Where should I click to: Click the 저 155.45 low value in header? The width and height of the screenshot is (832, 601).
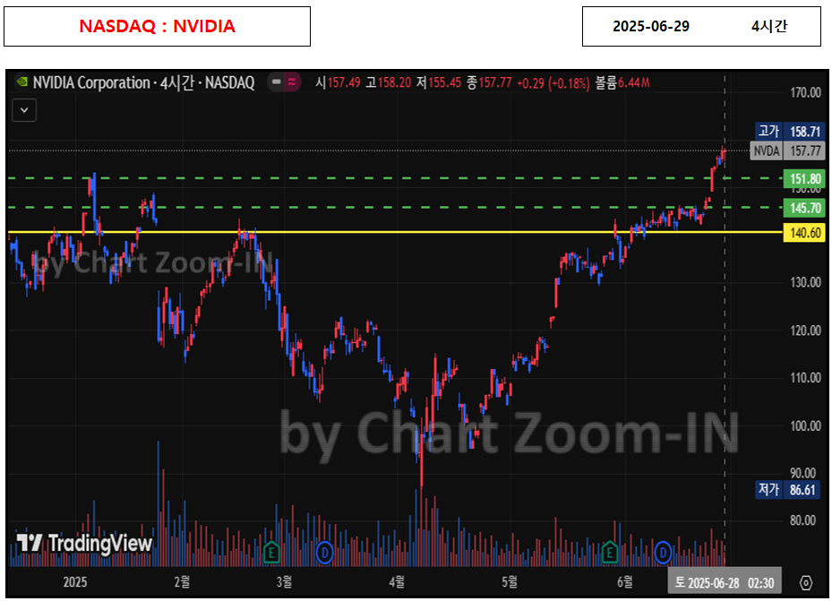439,82
